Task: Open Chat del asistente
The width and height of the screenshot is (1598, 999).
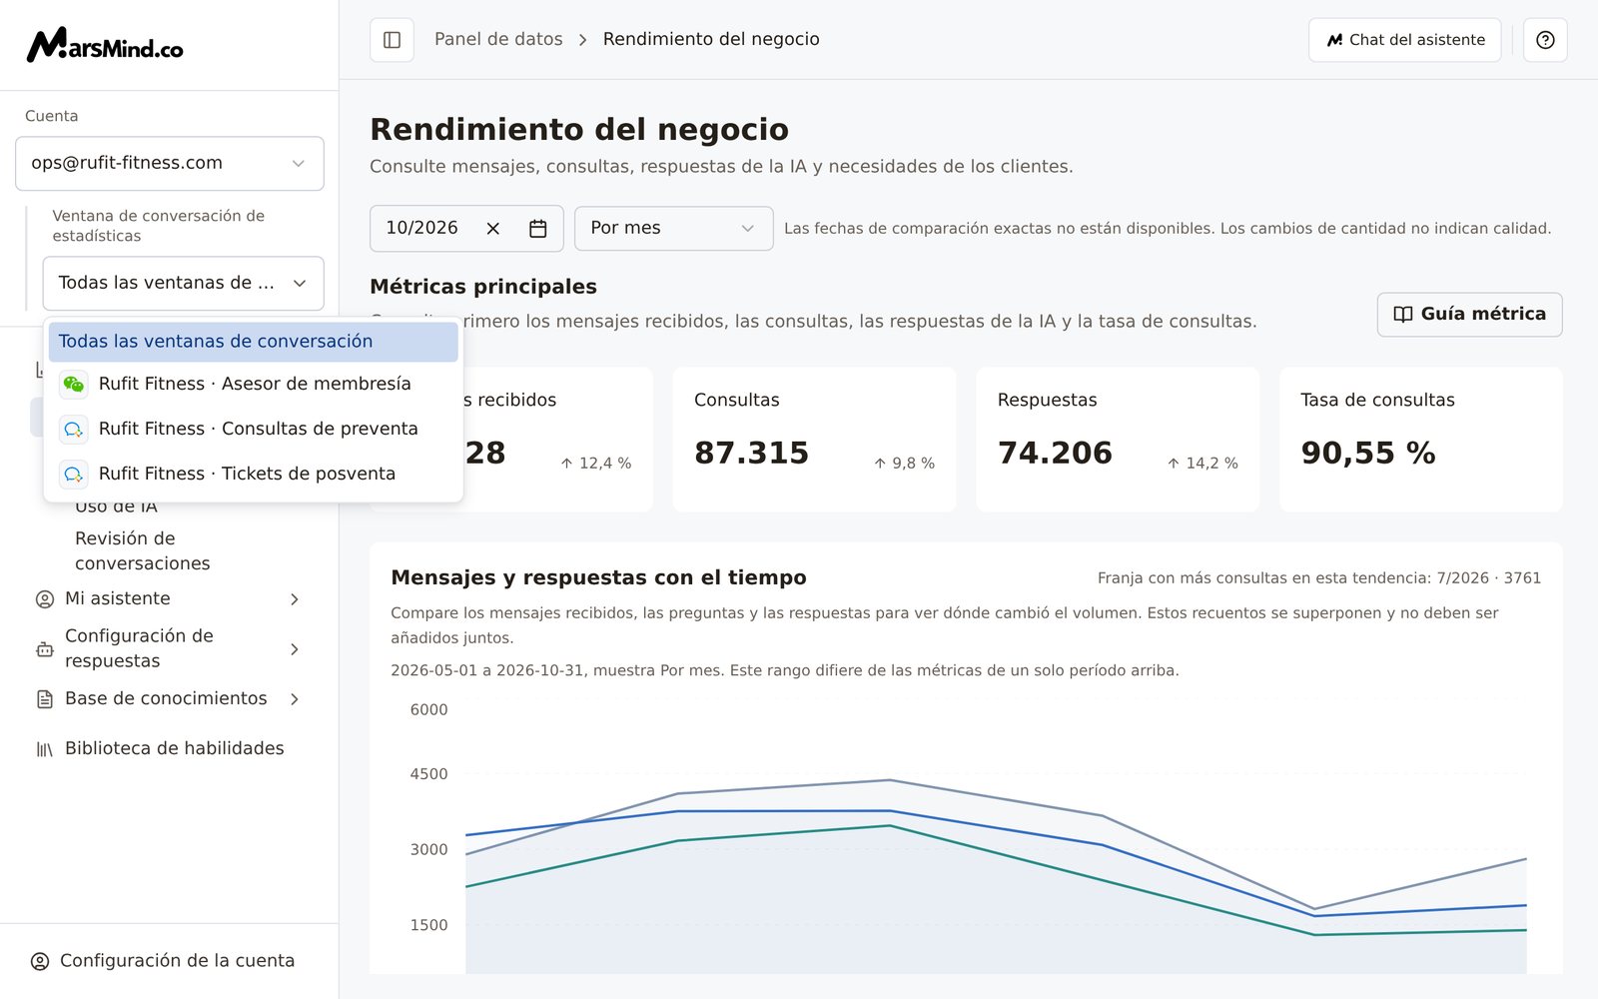Action: tap(1405, 40)
